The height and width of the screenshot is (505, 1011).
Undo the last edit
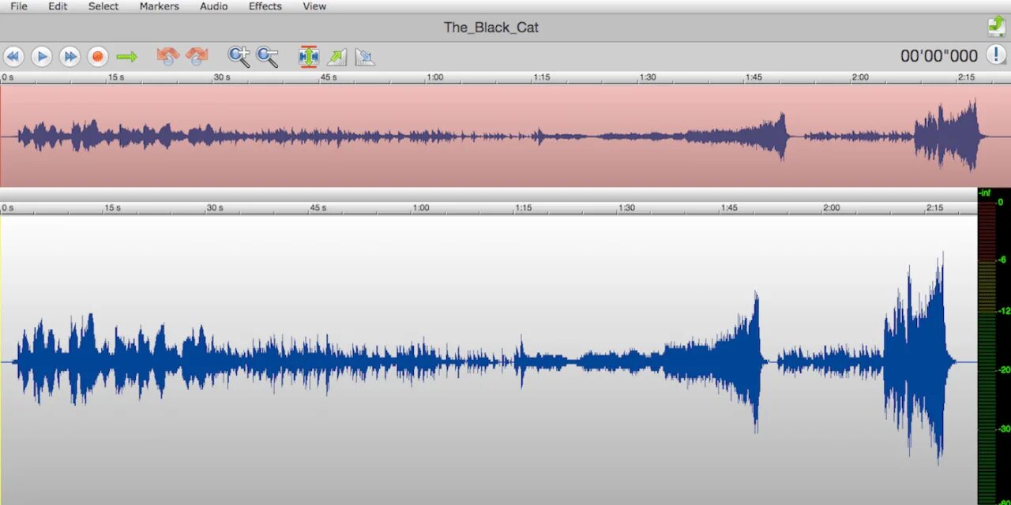(167, 56)
